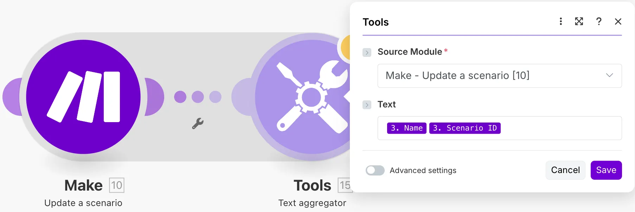Open the Source Module dropdown
The height and width of the screenshot is (212, 635).
click(x=500, y=76)
